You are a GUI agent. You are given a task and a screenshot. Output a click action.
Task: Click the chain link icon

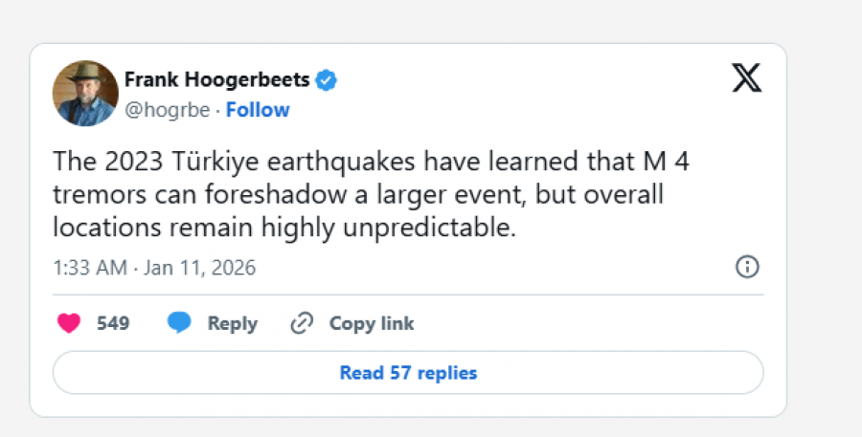[x=302, y=323]
